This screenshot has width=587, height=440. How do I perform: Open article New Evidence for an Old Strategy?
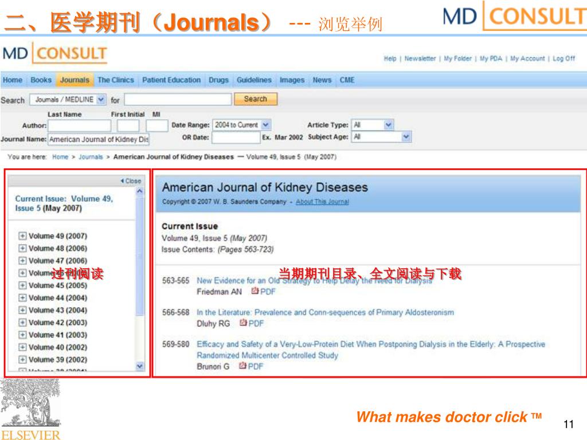coord(314,280)
